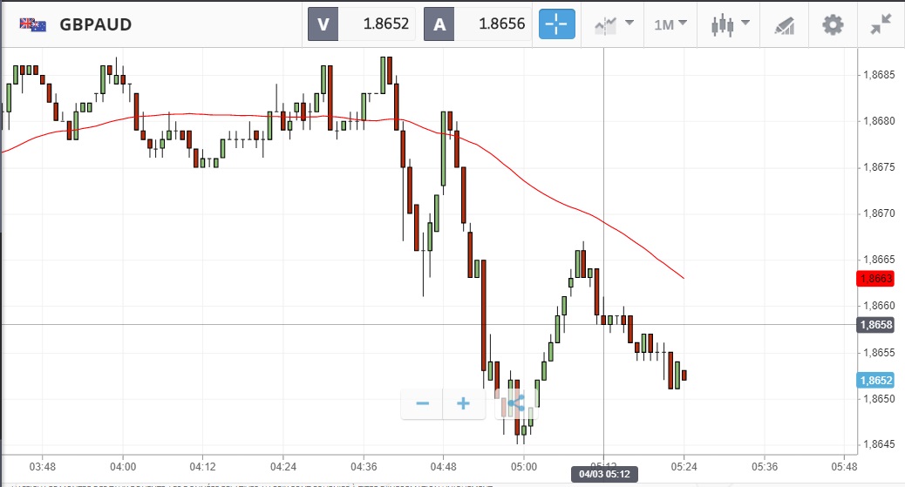Image resolution: width=905 pixels, height=487 pixels.
Task: Click the V sell button
Action: [323, 24]
